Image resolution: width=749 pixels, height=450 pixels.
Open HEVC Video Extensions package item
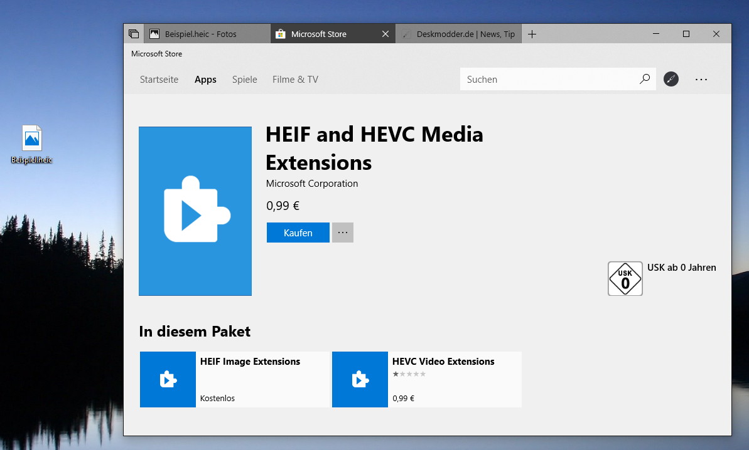(426, 379)
